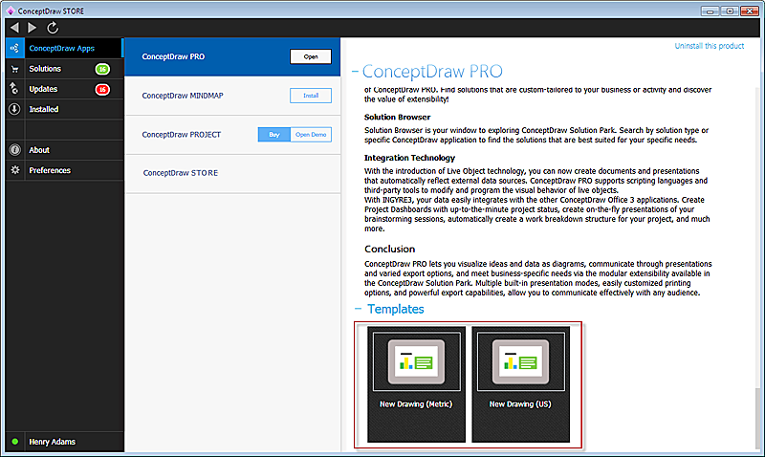765x457 pixels.
Task: Install ConceptDraw MINDMAP
Action: 311,96
